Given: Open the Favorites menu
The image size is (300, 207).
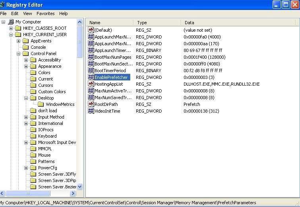Looking at the screenshot, I should pyautogui.click(x=46, y=13).
